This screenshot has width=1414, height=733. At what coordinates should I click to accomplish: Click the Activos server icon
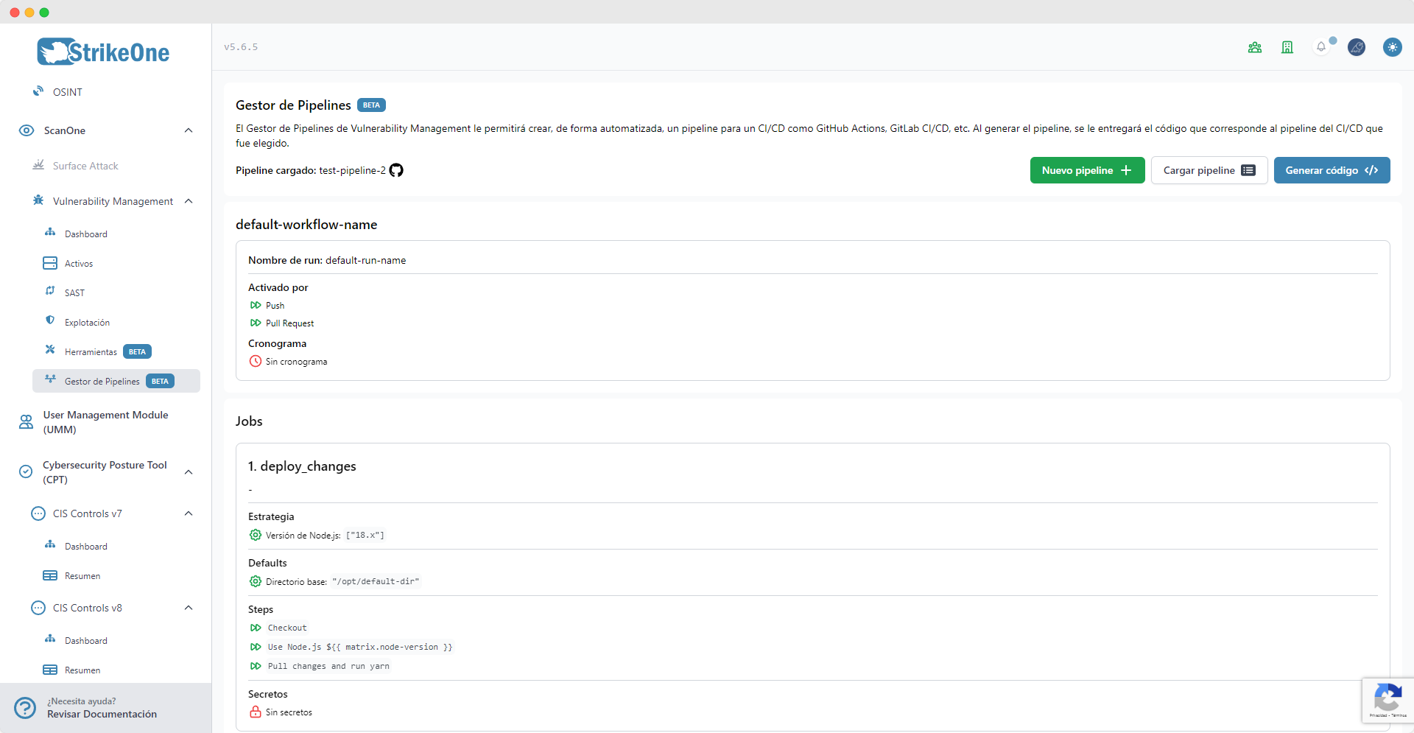50,263
